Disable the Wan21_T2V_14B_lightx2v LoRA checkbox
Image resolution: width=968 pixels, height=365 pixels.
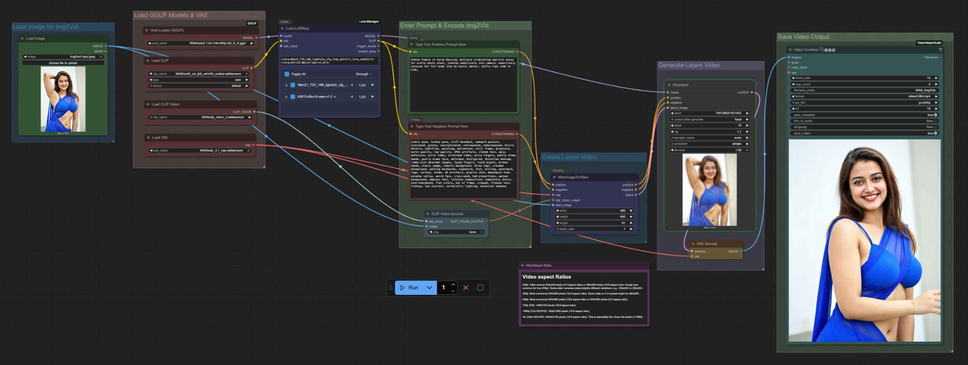click(293, 85)
